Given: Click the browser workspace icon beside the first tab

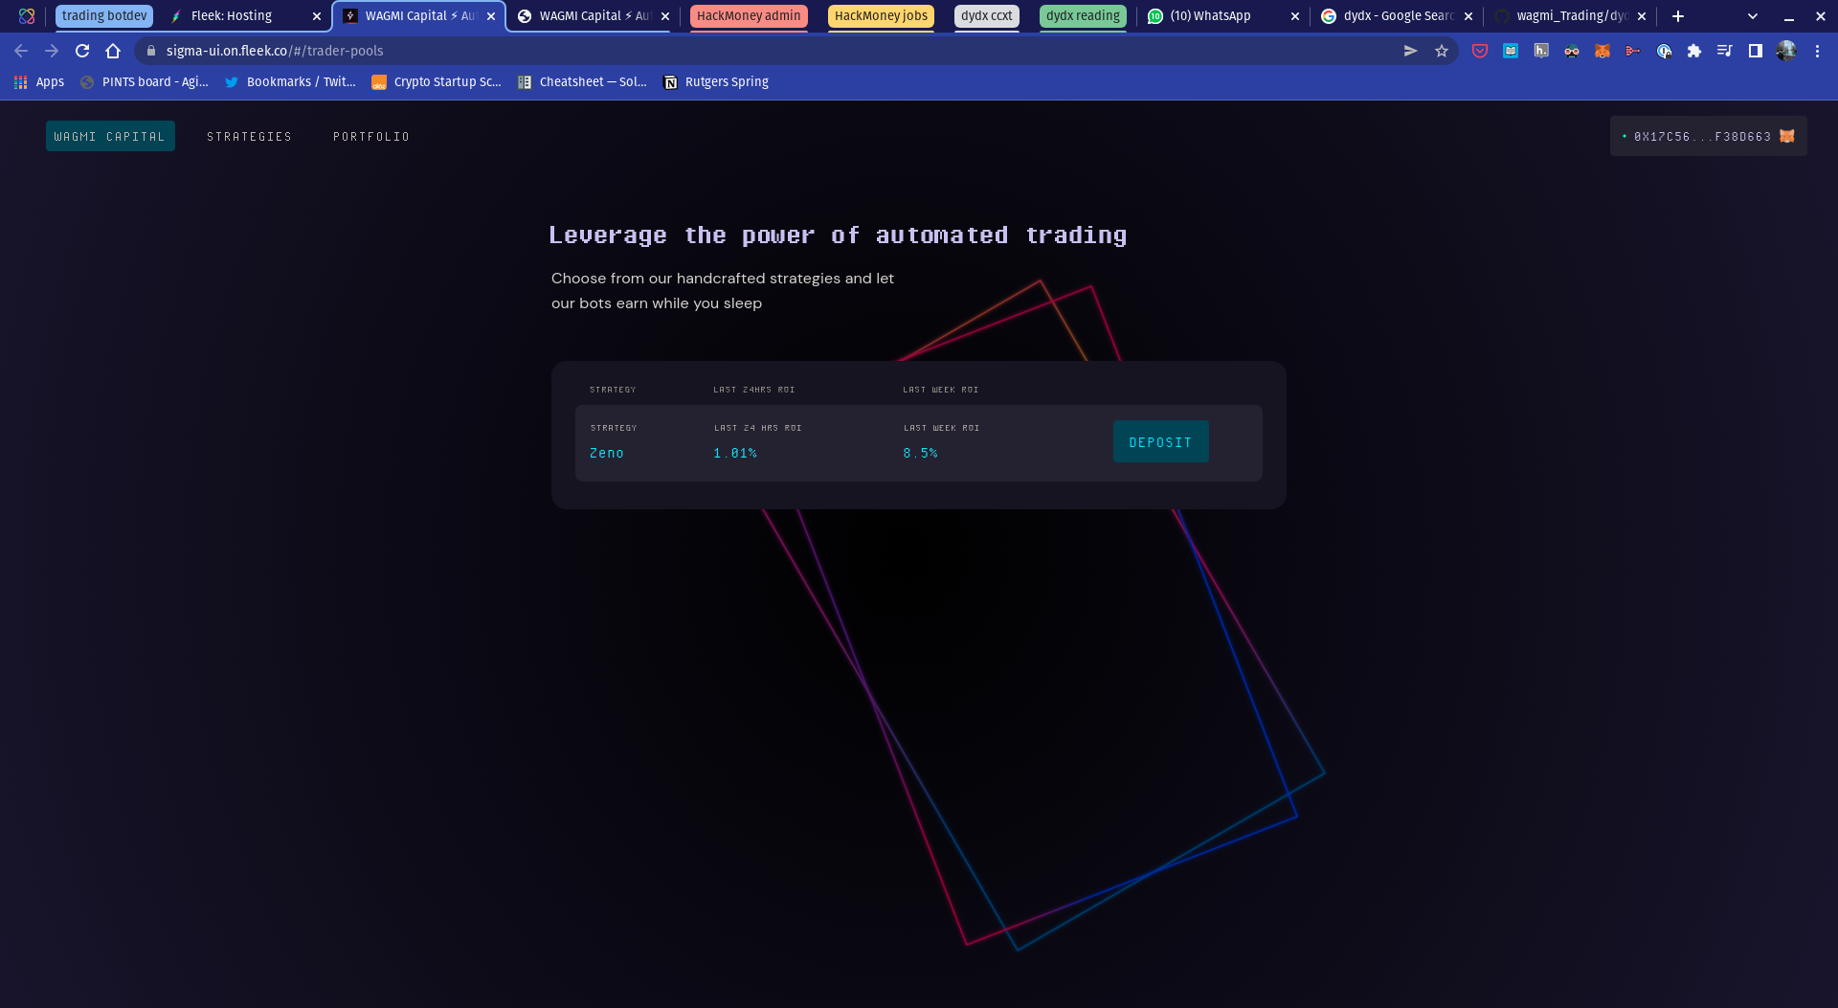Looking at the screenshot, I should (x=27, y=16).
